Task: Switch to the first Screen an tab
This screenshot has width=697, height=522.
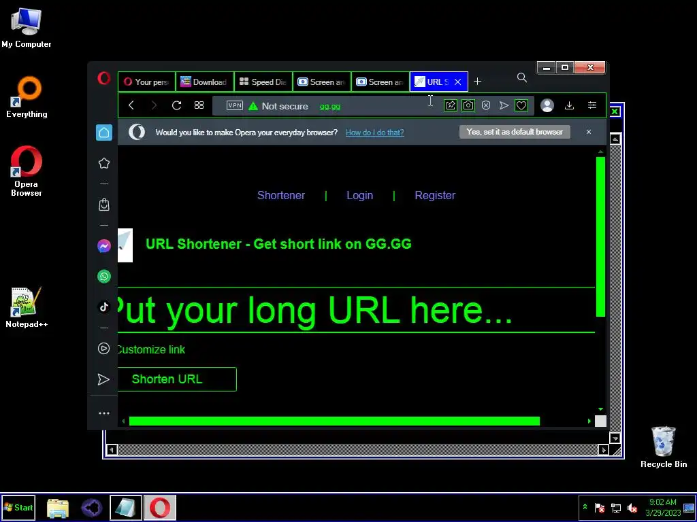Action: coord(322,82)
